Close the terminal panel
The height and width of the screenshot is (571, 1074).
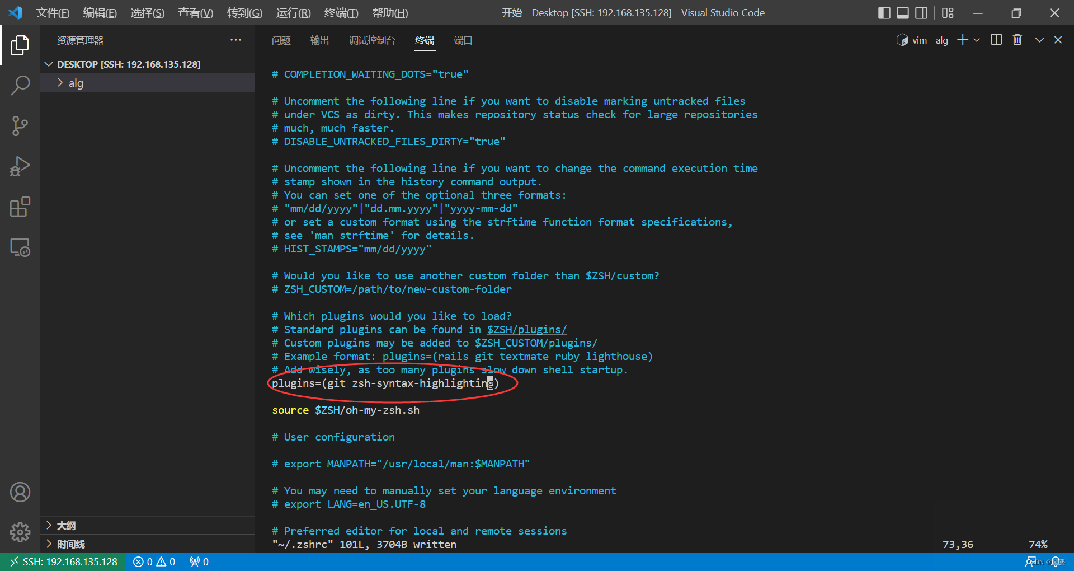tap(1058, 40)
